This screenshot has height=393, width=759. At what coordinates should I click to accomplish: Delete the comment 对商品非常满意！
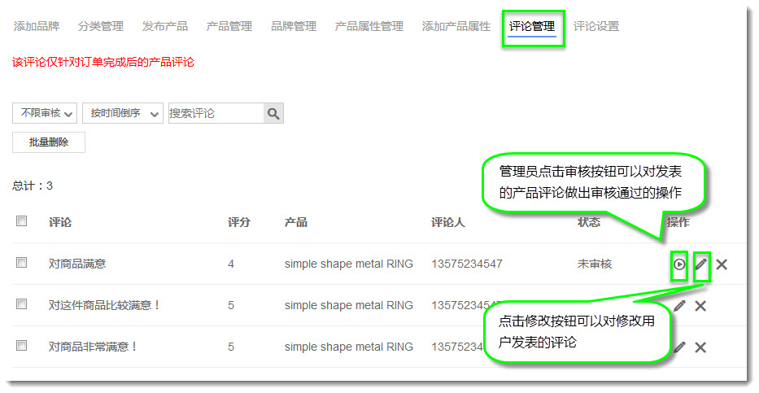[x=700, y=347]
